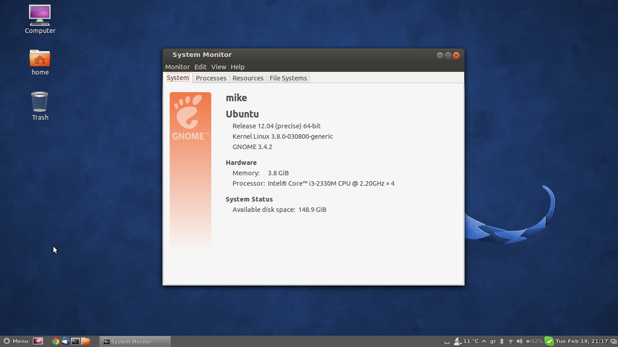The height and width of the screenshot is (347, 618).
Task: Switch to the Resources tab
Action: (x=248, y=78)
